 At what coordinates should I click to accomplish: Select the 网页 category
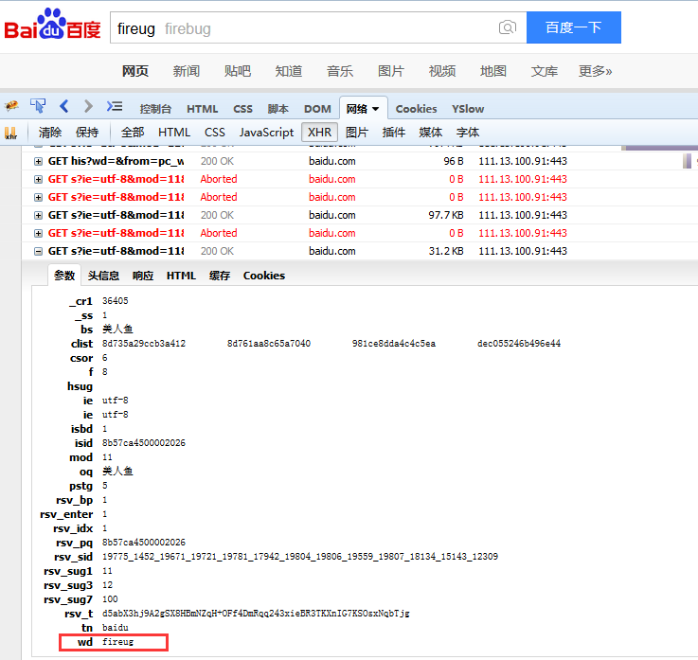(135, 71)
